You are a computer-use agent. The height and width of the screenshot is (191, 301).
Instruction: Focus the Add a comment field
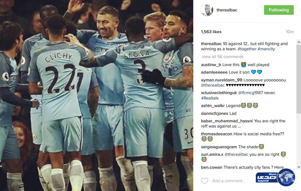[228, 181]
